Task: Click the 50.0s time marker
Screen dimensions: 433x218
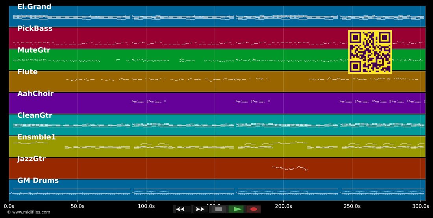Action: coord(78,206)
